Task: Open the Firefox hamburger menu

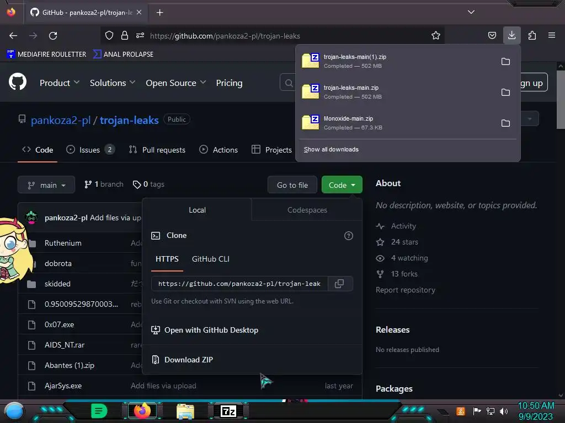Action: click(x=552, y=35)
